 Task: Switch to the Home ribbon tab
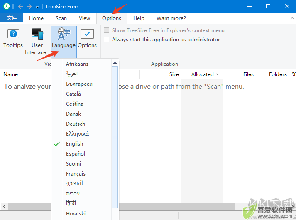click(36, 18)
